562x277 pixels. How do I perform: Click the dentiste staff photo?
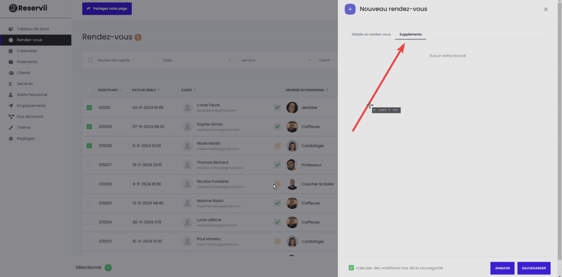pyautogui.click(x=292, y=107)
